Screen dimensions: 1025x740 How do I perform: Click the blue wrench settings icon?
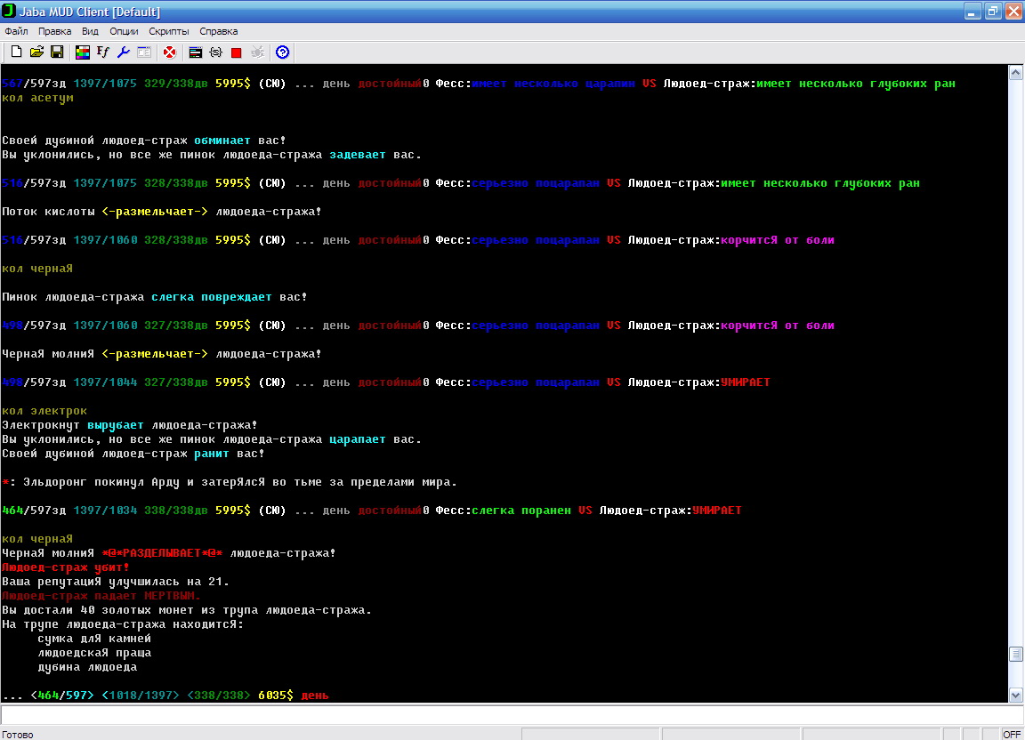click(x=124, y=52)
